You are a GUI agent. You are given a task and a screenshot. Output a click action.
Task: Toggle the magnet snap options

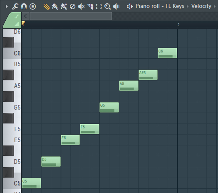pyautogui.click(x=24, y=6)
